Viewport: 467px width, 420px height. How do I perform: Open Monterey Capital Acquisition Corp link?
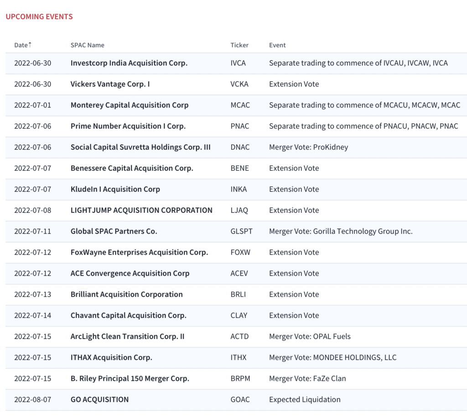click(130, 105)
